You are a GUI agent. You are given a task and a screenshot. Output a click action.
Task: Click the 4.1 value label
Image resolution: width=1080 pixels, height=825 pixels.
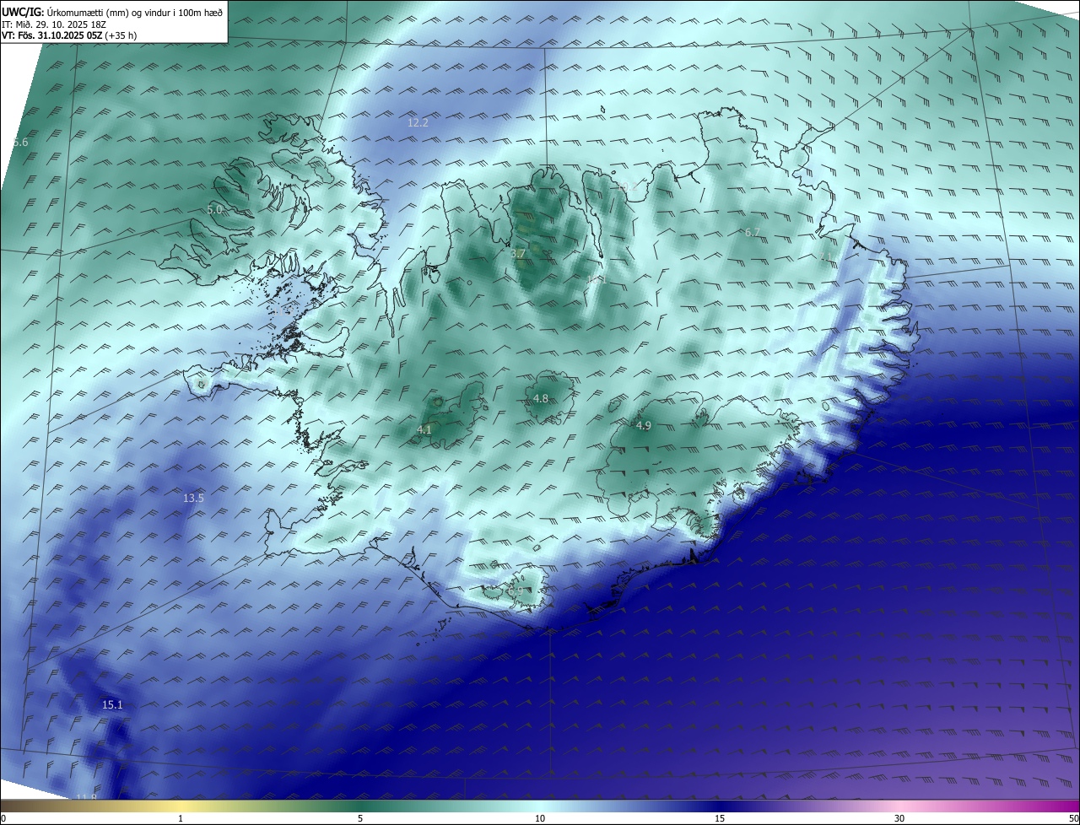tap(424, 429)
